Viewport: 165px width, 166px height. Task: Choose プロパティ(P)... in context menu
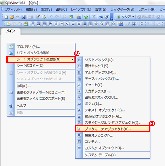41,47
